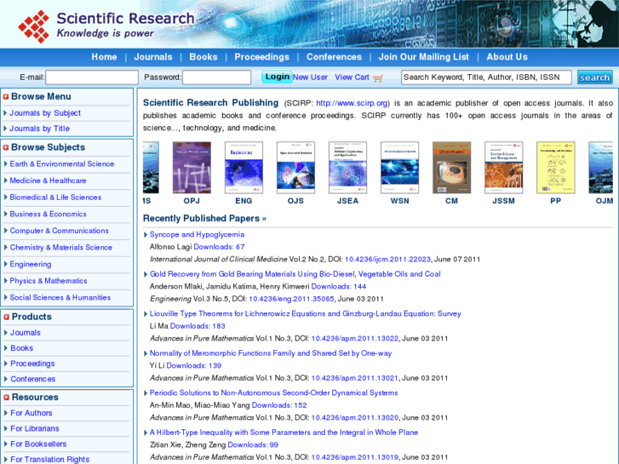
Task: Open the http://www.scirp.org link
Action: 352,103
